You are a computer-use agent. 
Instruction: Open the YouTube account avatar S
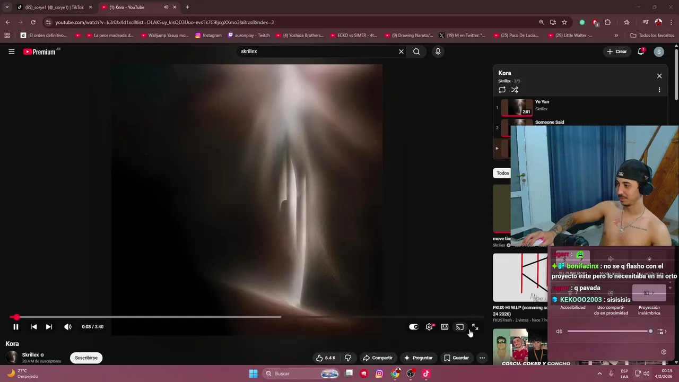pos(659,51)
